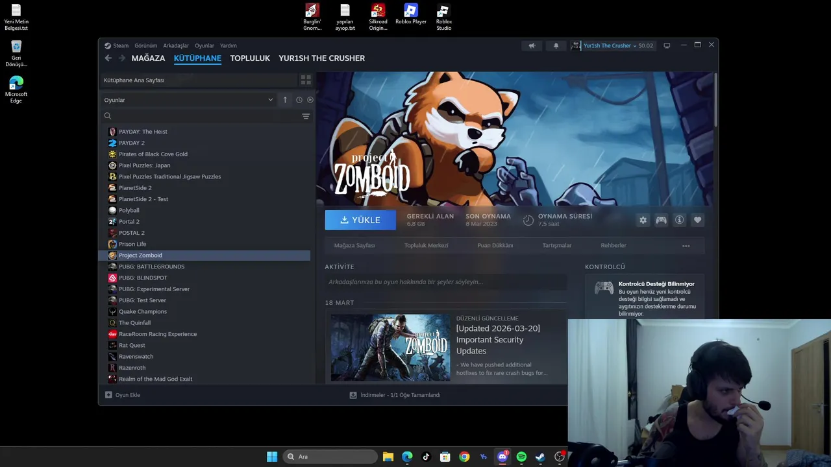The height and width of the screenshot is (467, 831).
Task: Go back with the left arrow
Action: (108, 58)
